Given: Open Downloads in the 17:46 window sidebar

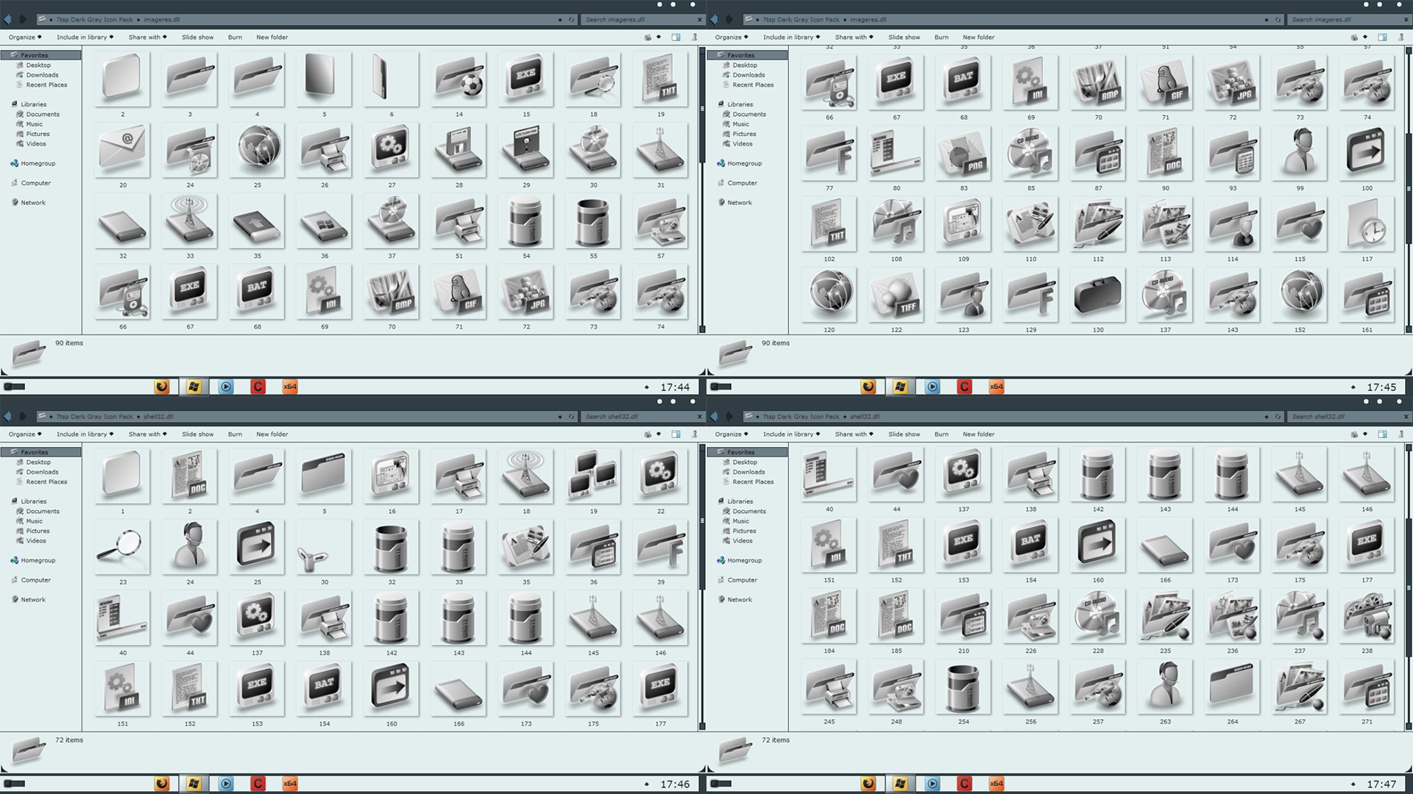Looking at the screenshot, I should (42, 472).
